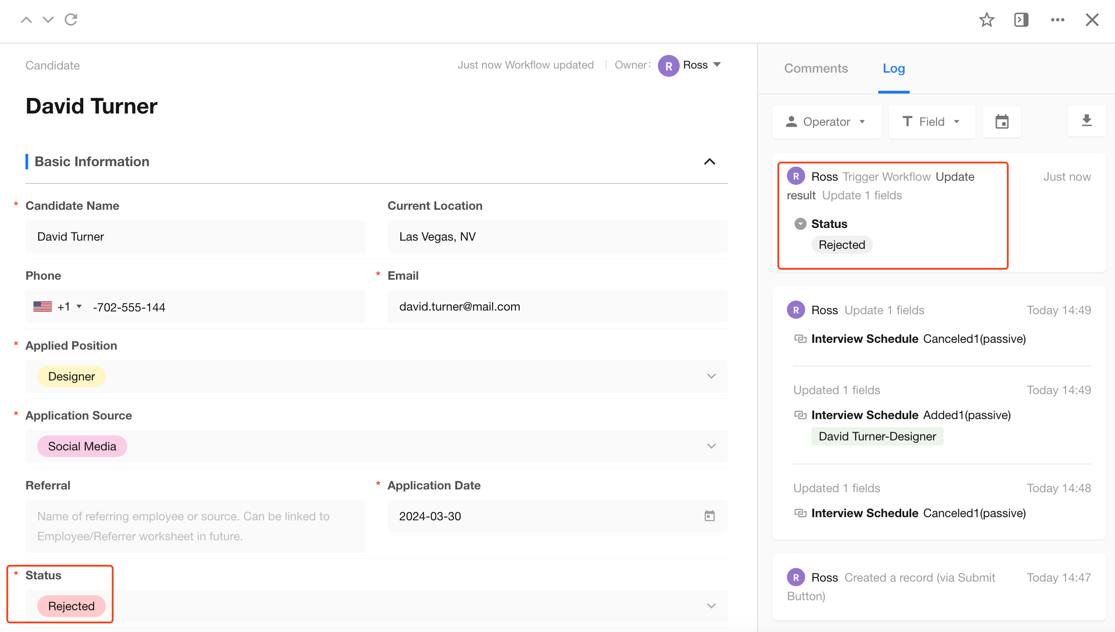Screen dimensions: 1115x632
Task: Switch to the Comments tab
Action: 816,68
